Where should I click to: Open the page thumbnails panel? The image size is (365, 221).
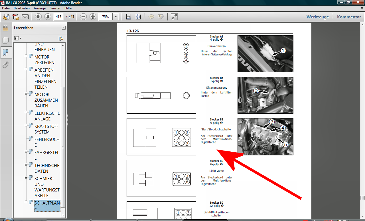pos(5,40)
